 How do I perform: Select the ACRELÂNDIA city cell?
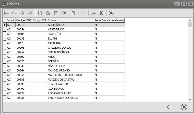coord(71,25)
